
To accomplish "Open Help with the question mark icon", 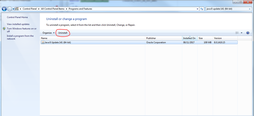I will [x=248, y=33].
